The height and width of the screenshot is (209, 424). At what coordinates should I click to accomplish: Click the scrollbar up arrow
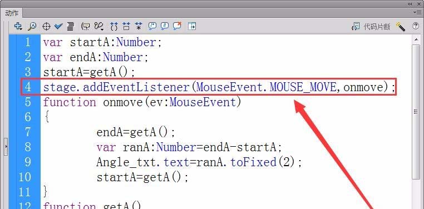tap(416, 39)
